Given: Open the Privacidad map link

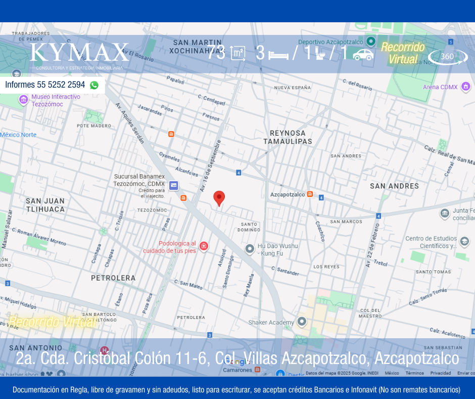Looking at the screenshot, I should tap(441, 373).
